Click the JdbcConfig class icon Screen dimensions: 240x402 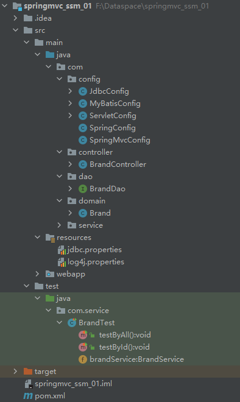83,91
